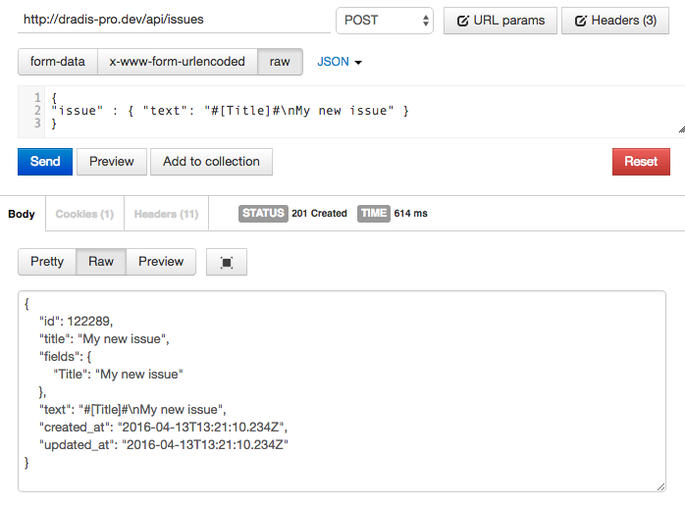Switch to the Body response tab
Viewport: 685px width, 505px height.
pyautogui.click(x=22, y=214)
